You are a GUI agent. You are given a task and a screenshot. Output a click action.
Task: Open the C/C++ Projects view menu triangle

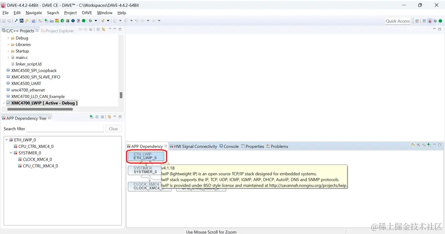(110, 29)
